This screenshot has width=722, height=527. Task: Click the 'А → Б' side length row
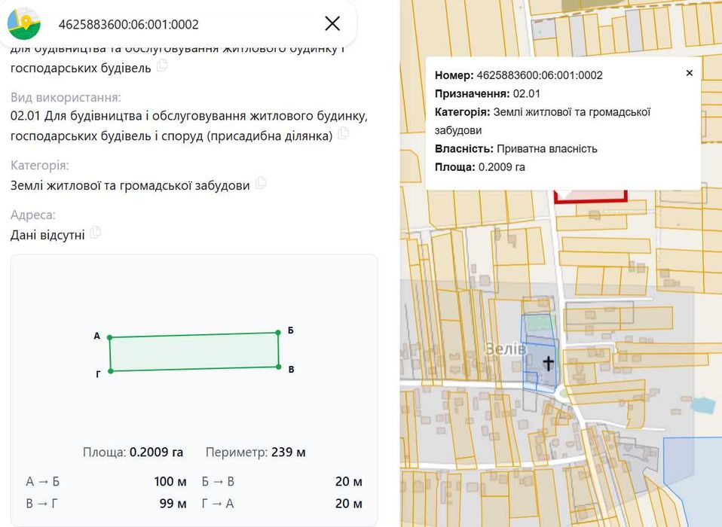coord(106,482)
